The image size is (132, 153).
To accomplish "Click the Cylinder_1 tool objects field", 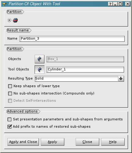I will [85, 69].
